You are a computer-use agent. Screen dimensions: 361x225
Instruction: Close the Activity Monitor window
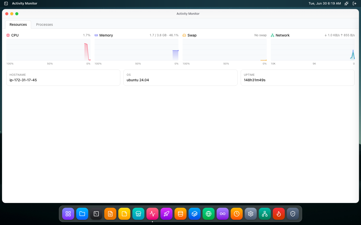7,14
